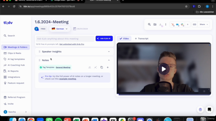Click the user avatar beside the FREE badge
The height and width of the screenshot is (121, 216).
tap(36, 29)
